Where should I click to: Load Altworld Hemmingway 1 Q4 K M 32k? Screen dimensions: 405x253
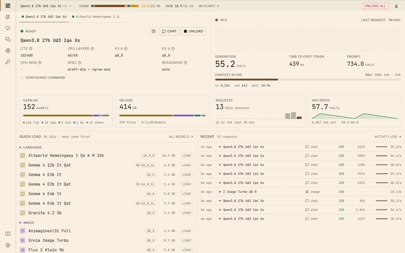pyautogui.click(x=187, y=156)
